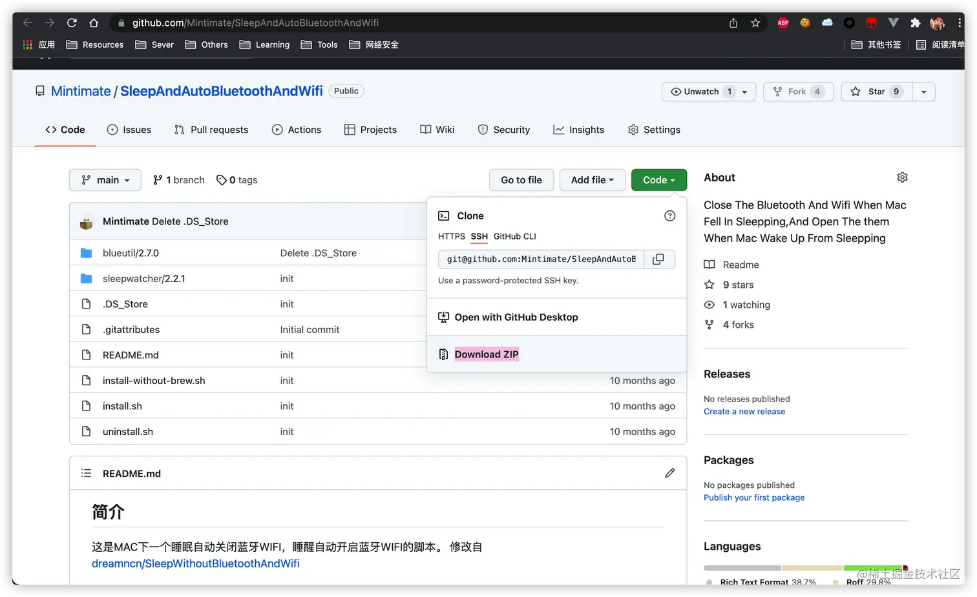Switch to the Issues tab
977x597 pixels.
point(129,130)
